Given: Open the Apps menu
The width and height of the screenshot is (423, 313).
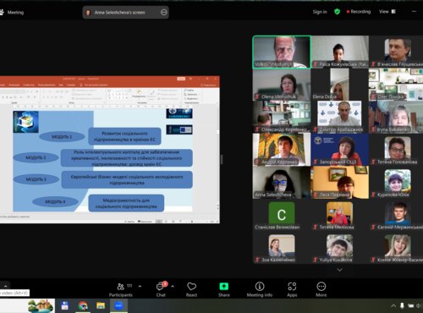Looking at the screenshot, I should tap(292, 289).
